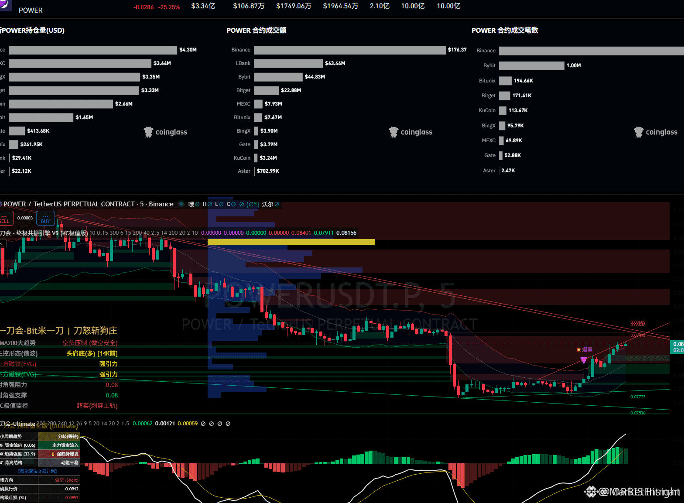Click the Bybit $44.83M volume bar
This screenshot has height=503, width=684.
pyautogui.click(x=278, y=77)
